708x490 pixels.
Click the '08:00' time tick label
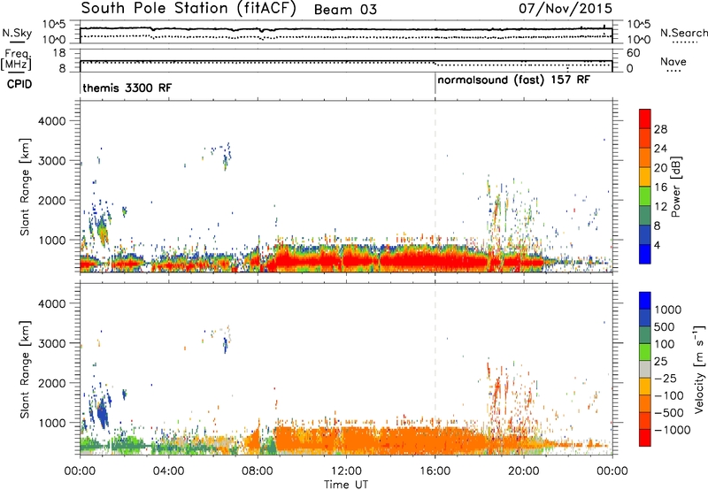click(x=258, y=471)
